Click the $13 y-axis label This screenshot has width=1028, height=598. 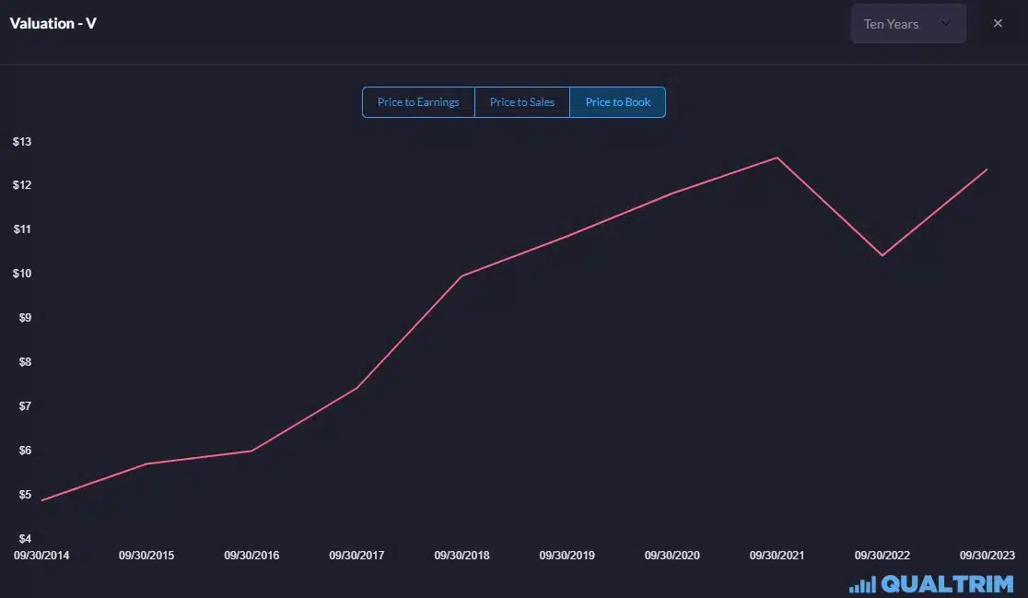(x=22, y=142)
